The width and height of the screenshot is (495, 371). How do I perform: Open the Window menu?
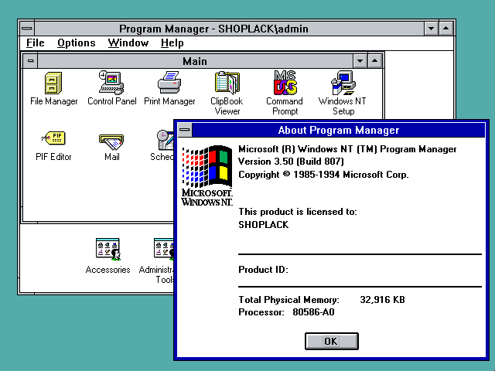point(128,43)
